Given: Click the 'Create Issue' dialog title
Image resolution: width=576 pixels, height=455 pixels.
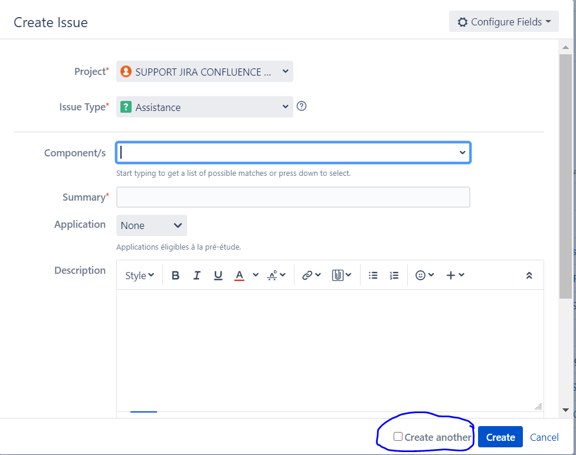Looking at the screenshot, I should point(51,22).
